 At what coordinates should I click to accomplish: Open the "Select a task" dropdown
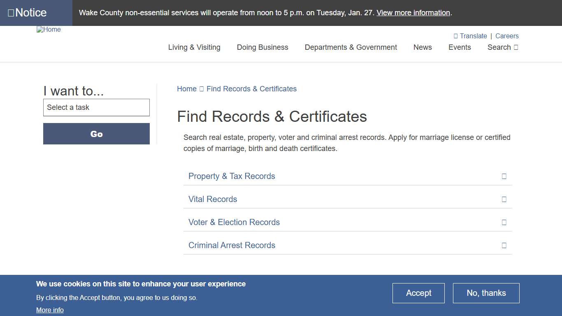point(96,107)
